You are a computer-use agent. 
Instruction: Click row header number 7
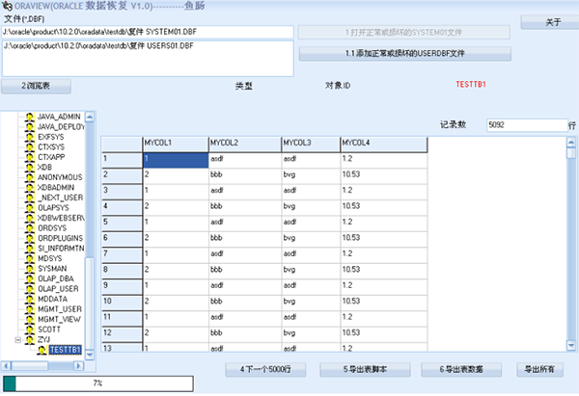123,254
